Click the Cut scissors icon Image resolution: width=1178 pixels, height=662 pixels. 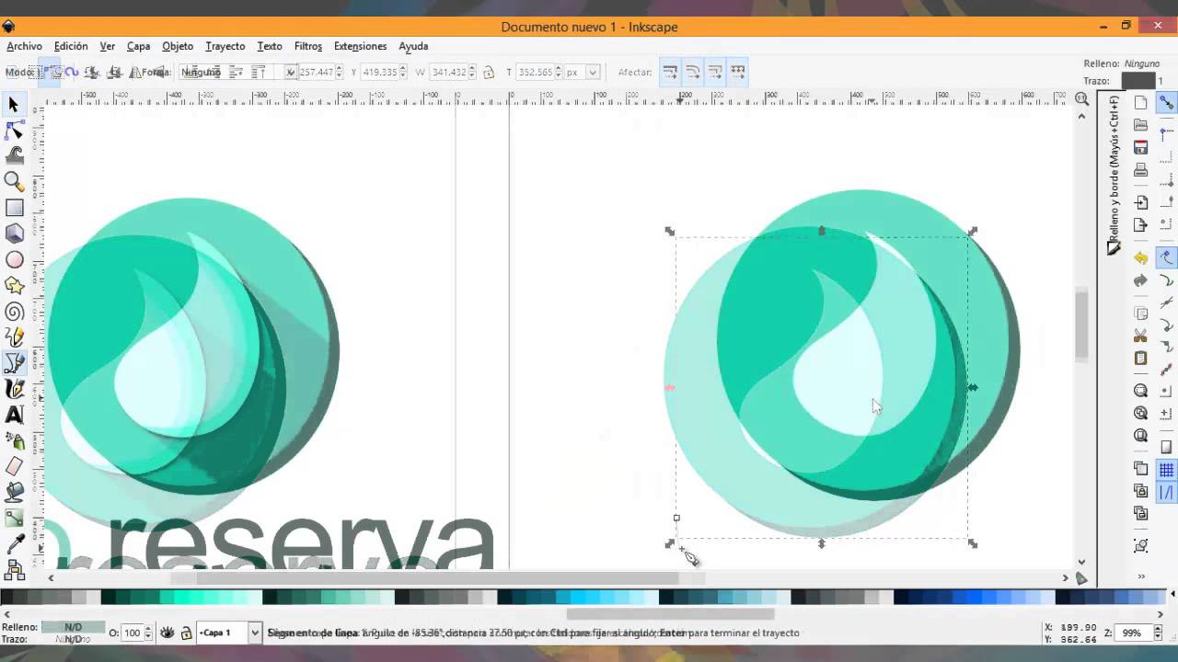click(x=1141, y=336)
